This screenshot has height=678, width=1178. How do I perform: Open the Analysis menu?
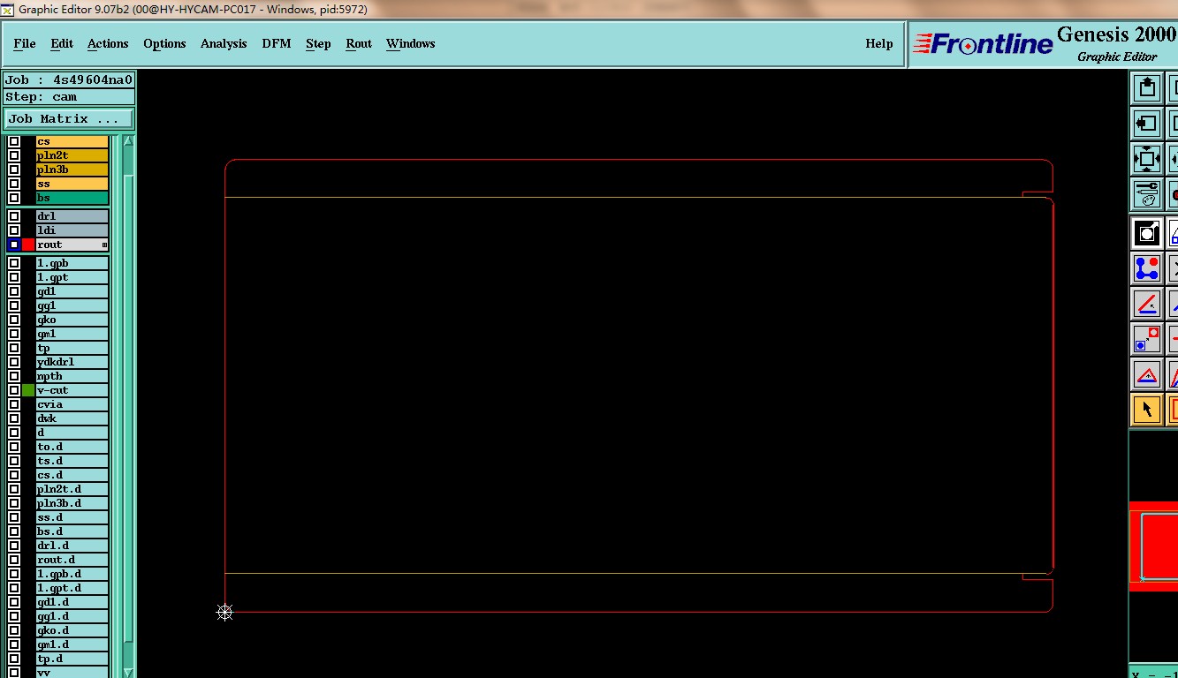tap(224, 43)
